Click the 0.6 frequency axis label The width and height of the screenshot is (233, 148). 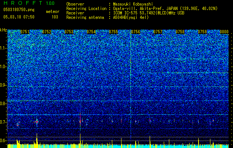point(3,141)
